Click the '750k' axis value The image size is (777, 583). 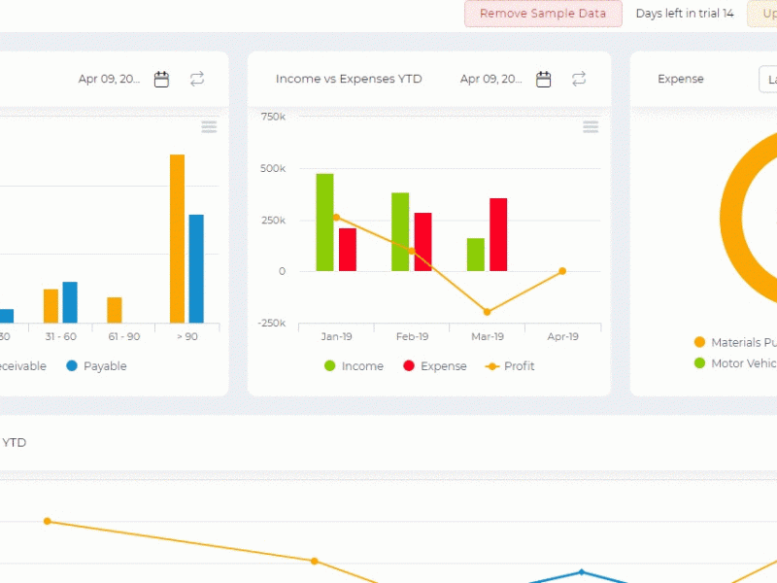pos(273,117)
